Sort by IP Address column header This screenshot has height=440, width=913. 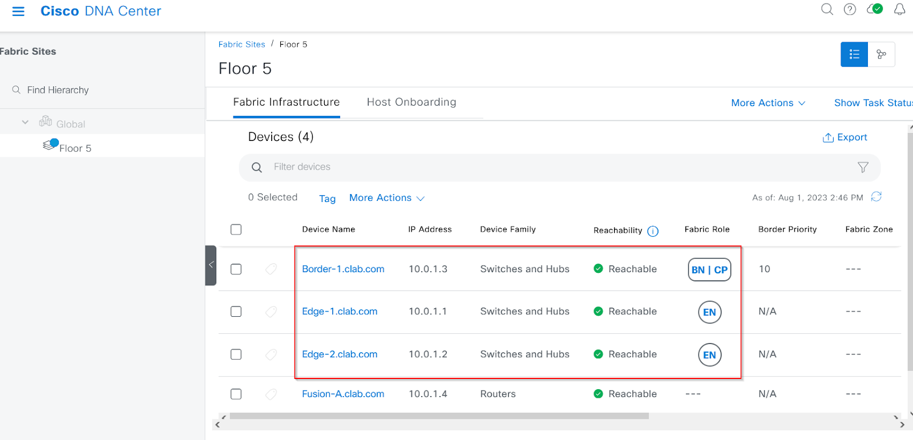[430, 229]
